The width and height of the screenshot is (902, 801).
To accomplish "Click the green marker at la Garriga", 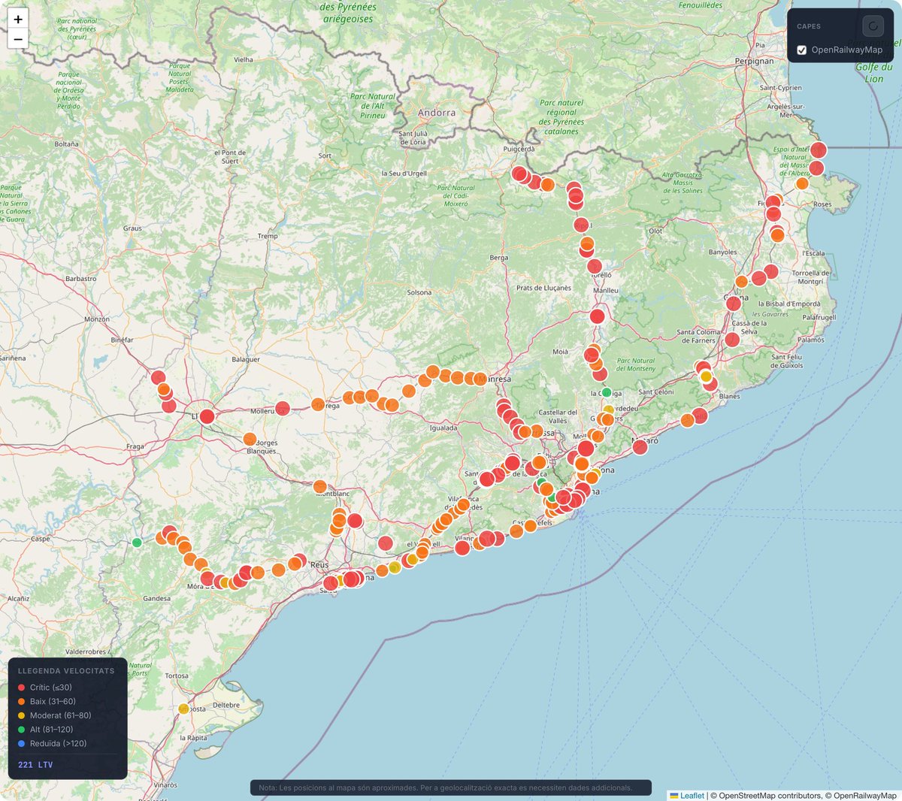I will pyautogui.click(x=607, y=392).
